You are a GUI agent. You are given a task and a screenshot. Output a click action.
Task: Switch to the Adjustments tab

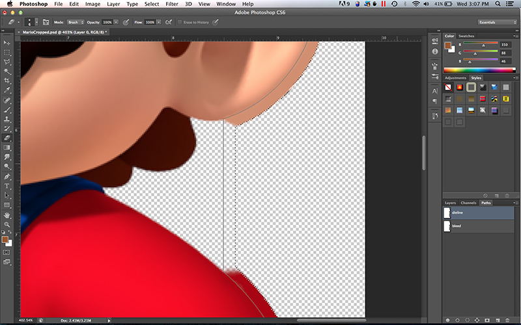tap(455, 78)
